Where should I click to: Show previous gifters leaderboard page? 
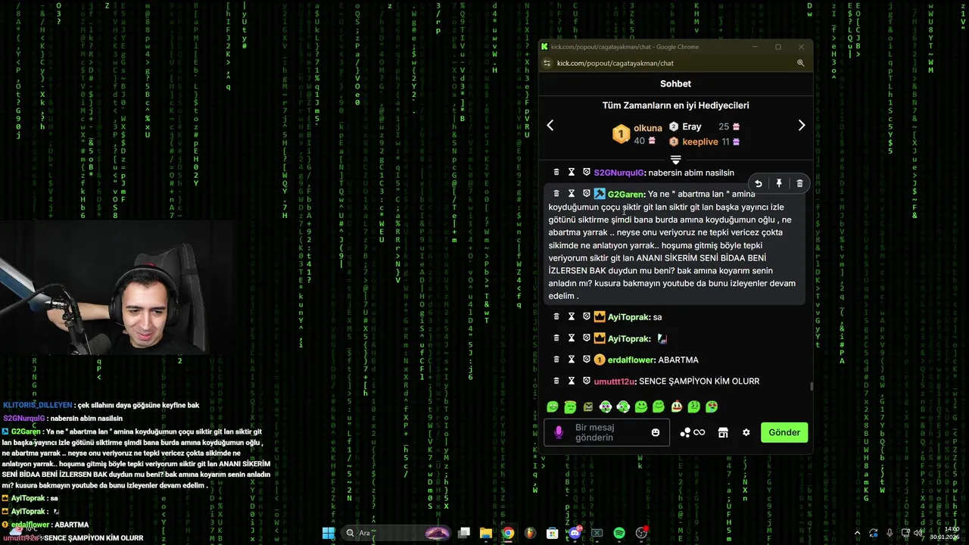click(x=550, y=126)
